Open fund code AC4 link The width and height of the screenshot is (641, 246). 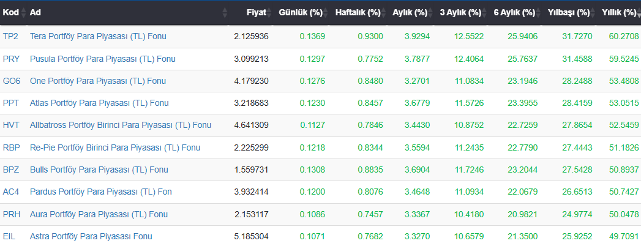(x=10, y=192)
